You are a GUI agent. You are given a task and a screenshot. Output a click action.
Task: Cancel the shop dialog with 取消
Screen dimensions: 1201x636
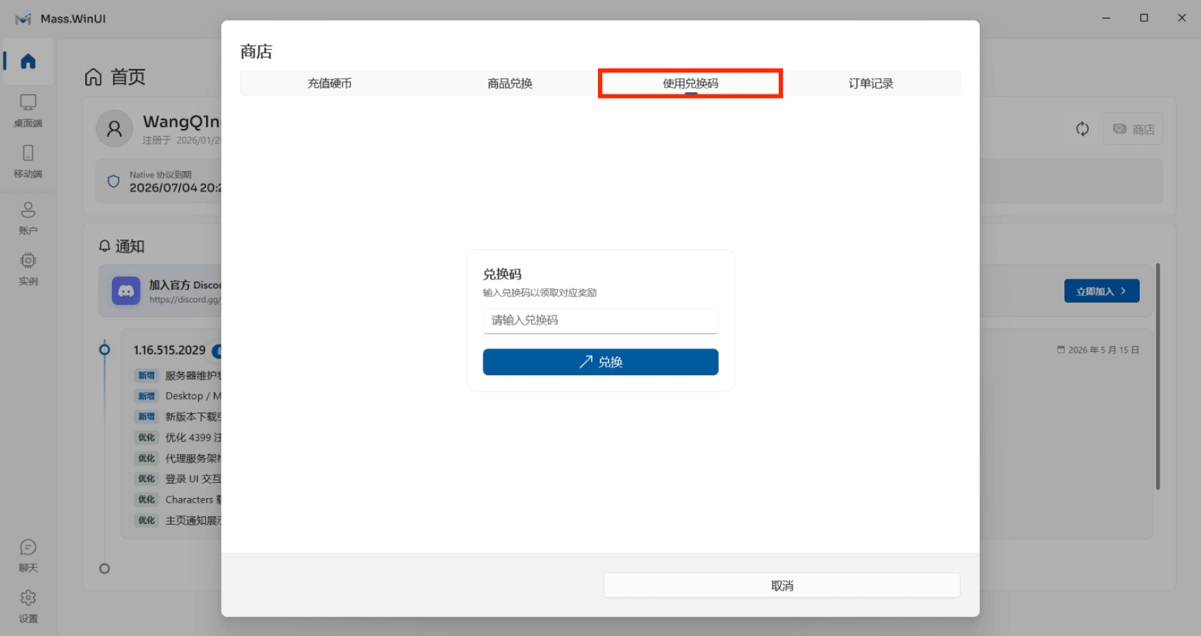coord(782,585)
